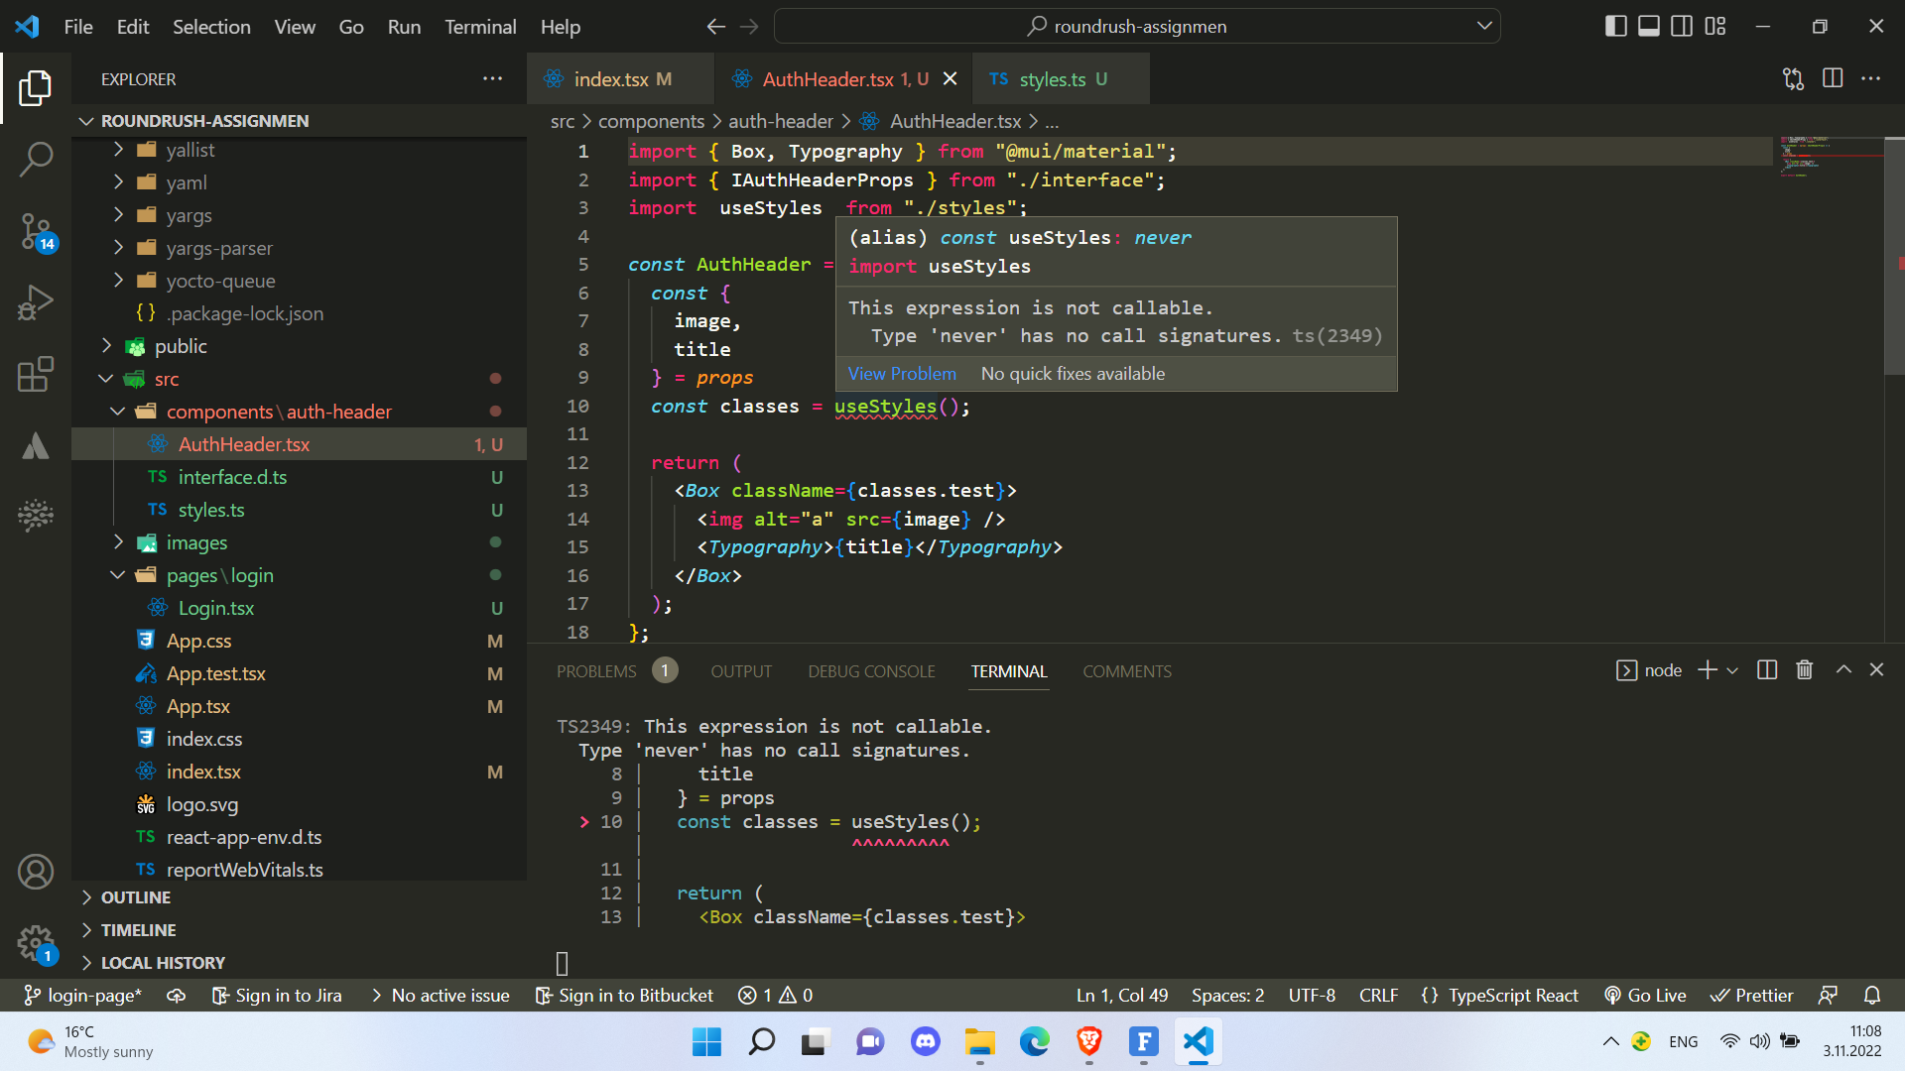1905x1071 pixels.
Task: Open the Extensions view
Action: tap(36, 374)
